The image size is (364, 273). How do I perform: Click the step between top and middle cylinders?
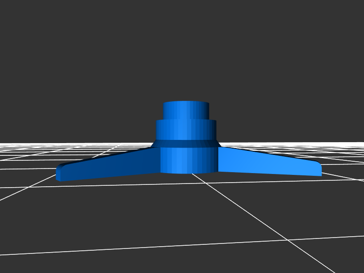pyautogui.click(x=186, y=120)
